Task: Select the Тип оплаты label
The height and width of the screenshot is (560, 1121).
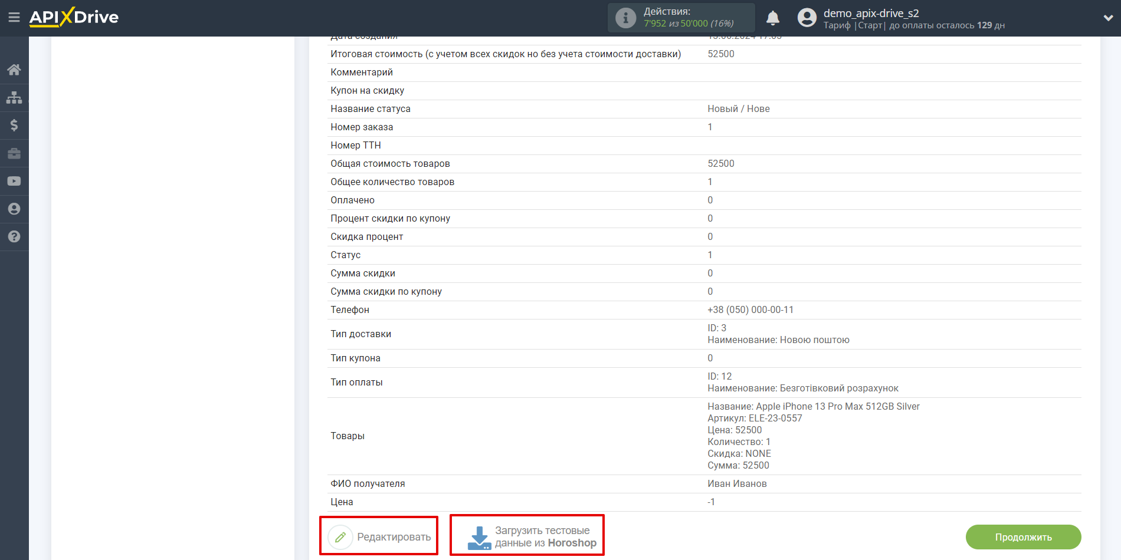Action: 356,383
